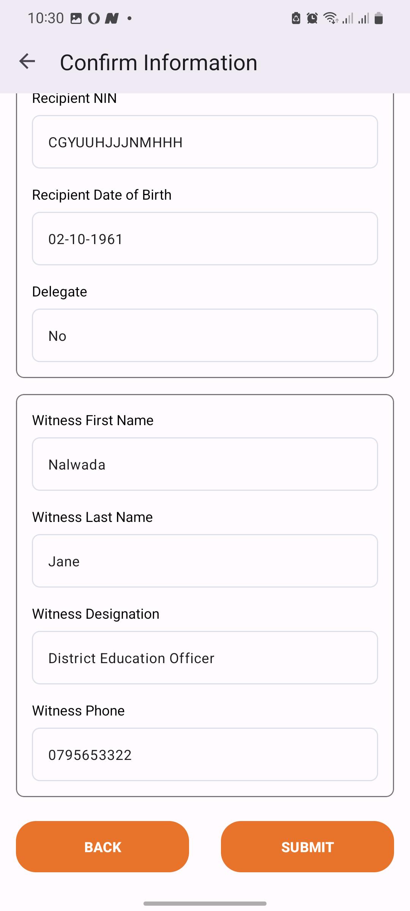This screenshot has height=911, width=410.
Task: Select the Witness First Name field
Action: click(x=205, y=464)
